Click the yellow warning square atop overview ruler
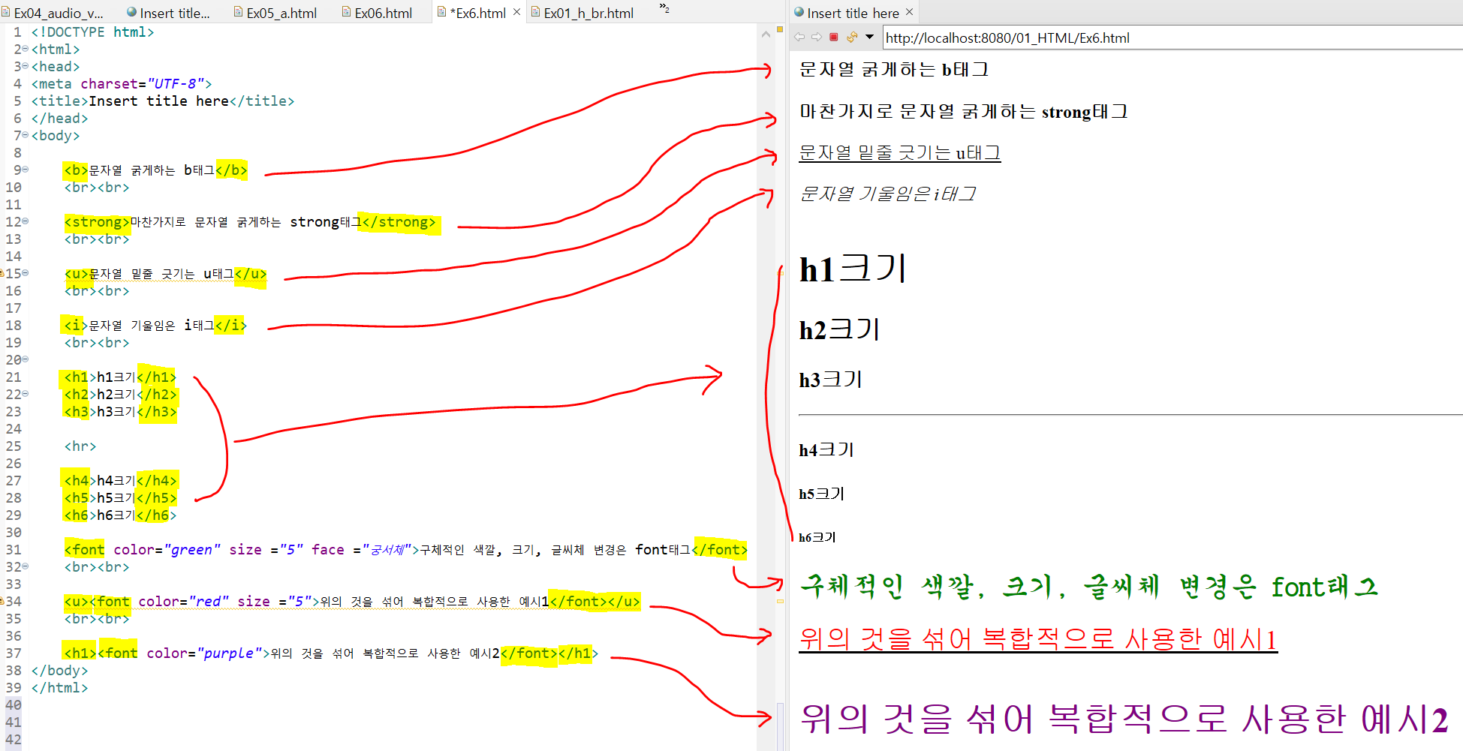Image resolution: width=1463 pixels, height=751 pixels. point(780,29)
